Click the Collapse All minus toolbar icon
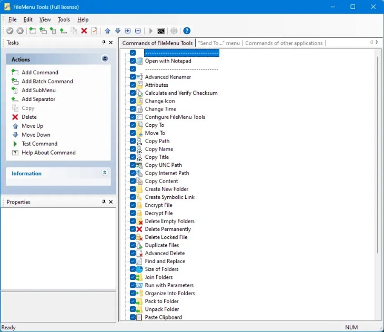 point(138,31)
